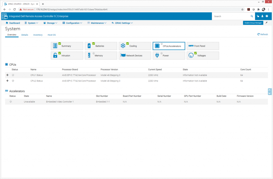273x179 pixels.
Task: Open the Batteries tile
Action: [101, 46]
